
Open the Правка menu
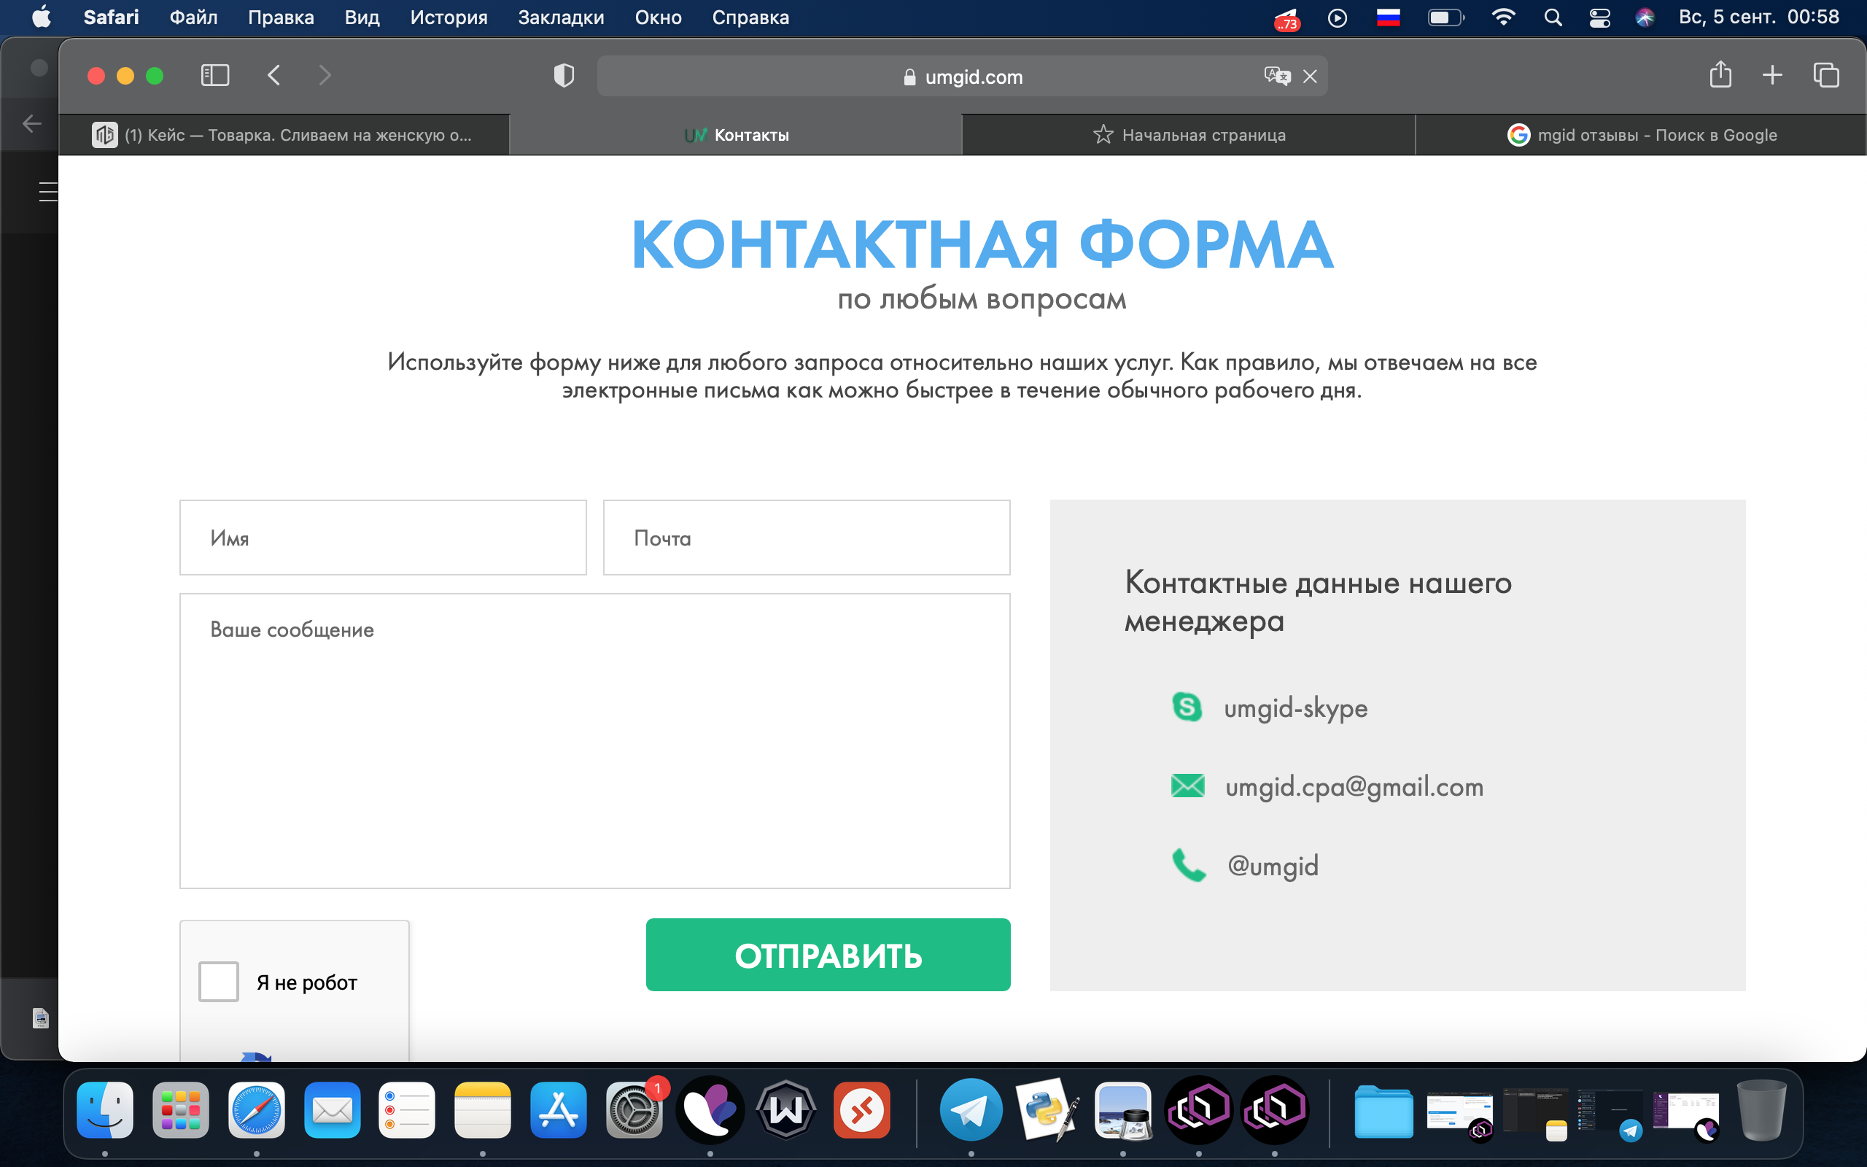281,17
